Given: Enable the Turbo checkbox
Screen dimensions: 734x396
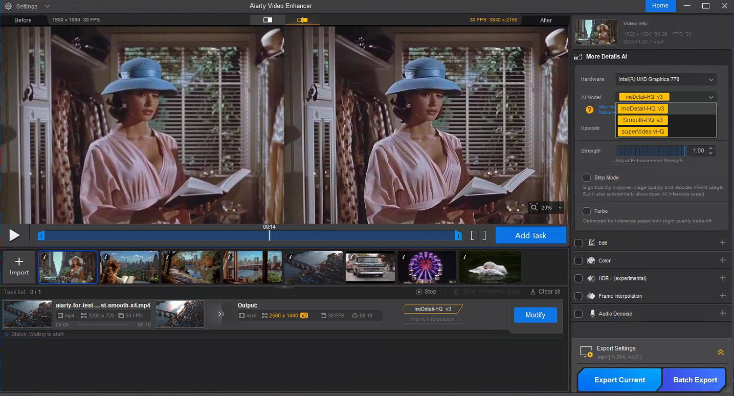Looking at the screenshot, I should (587, 211).
